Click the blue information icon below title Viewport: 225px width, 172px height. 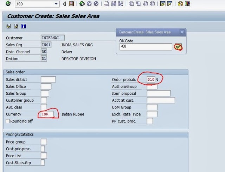tap(24, 26)
